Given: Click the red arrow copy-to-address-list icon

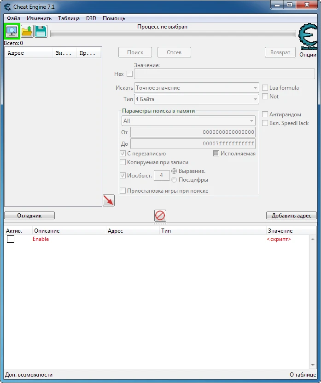Looking at the screenshot, I should pyautogui.click(x=109, y=200).
